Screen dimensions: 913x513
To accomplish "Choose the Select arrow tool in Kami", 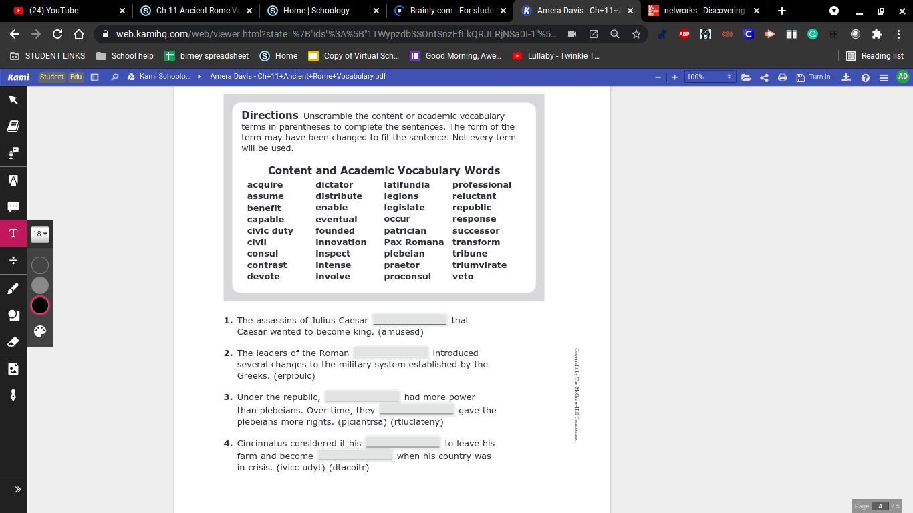I will point(13,100).
